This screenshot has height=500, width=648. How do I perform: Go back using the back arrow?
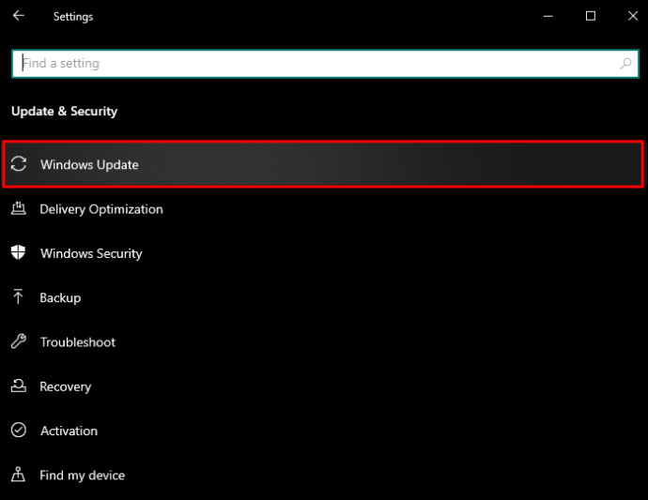coord(19,16)
